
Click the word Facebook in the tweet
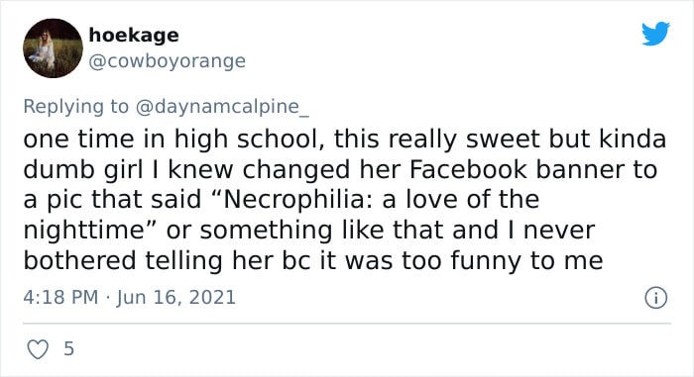[x=468, y=169]
